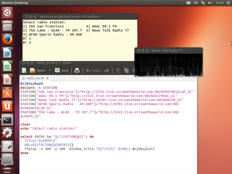
Task: Click the ffplay command line in gedit
Action: 90,149
